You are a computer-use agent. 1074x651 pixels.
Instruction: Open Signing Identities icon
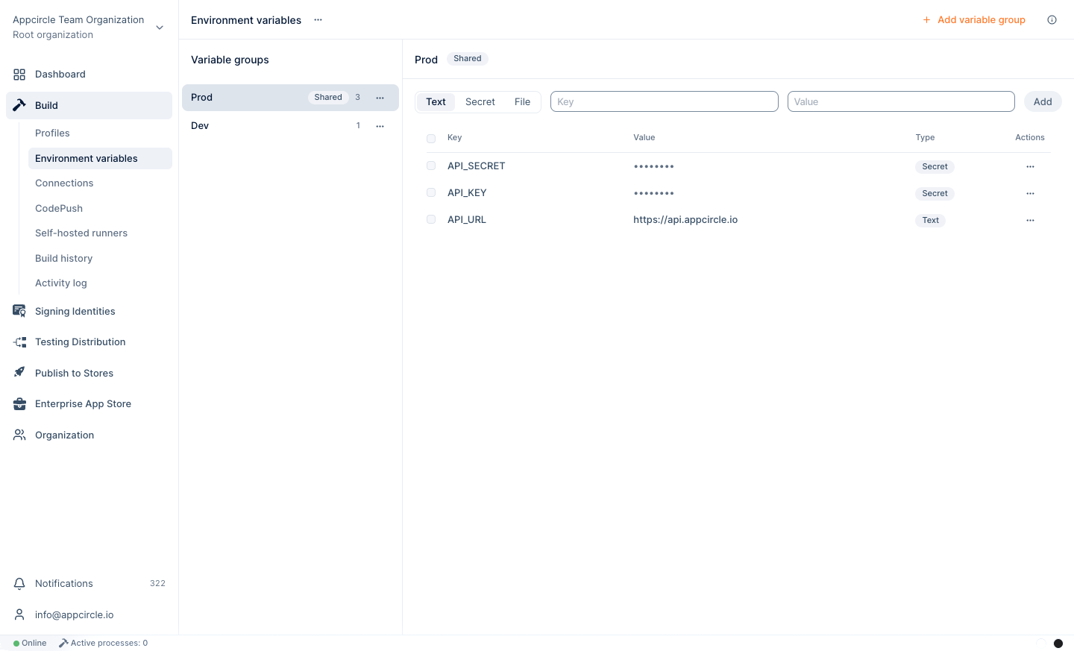[19, 311]
